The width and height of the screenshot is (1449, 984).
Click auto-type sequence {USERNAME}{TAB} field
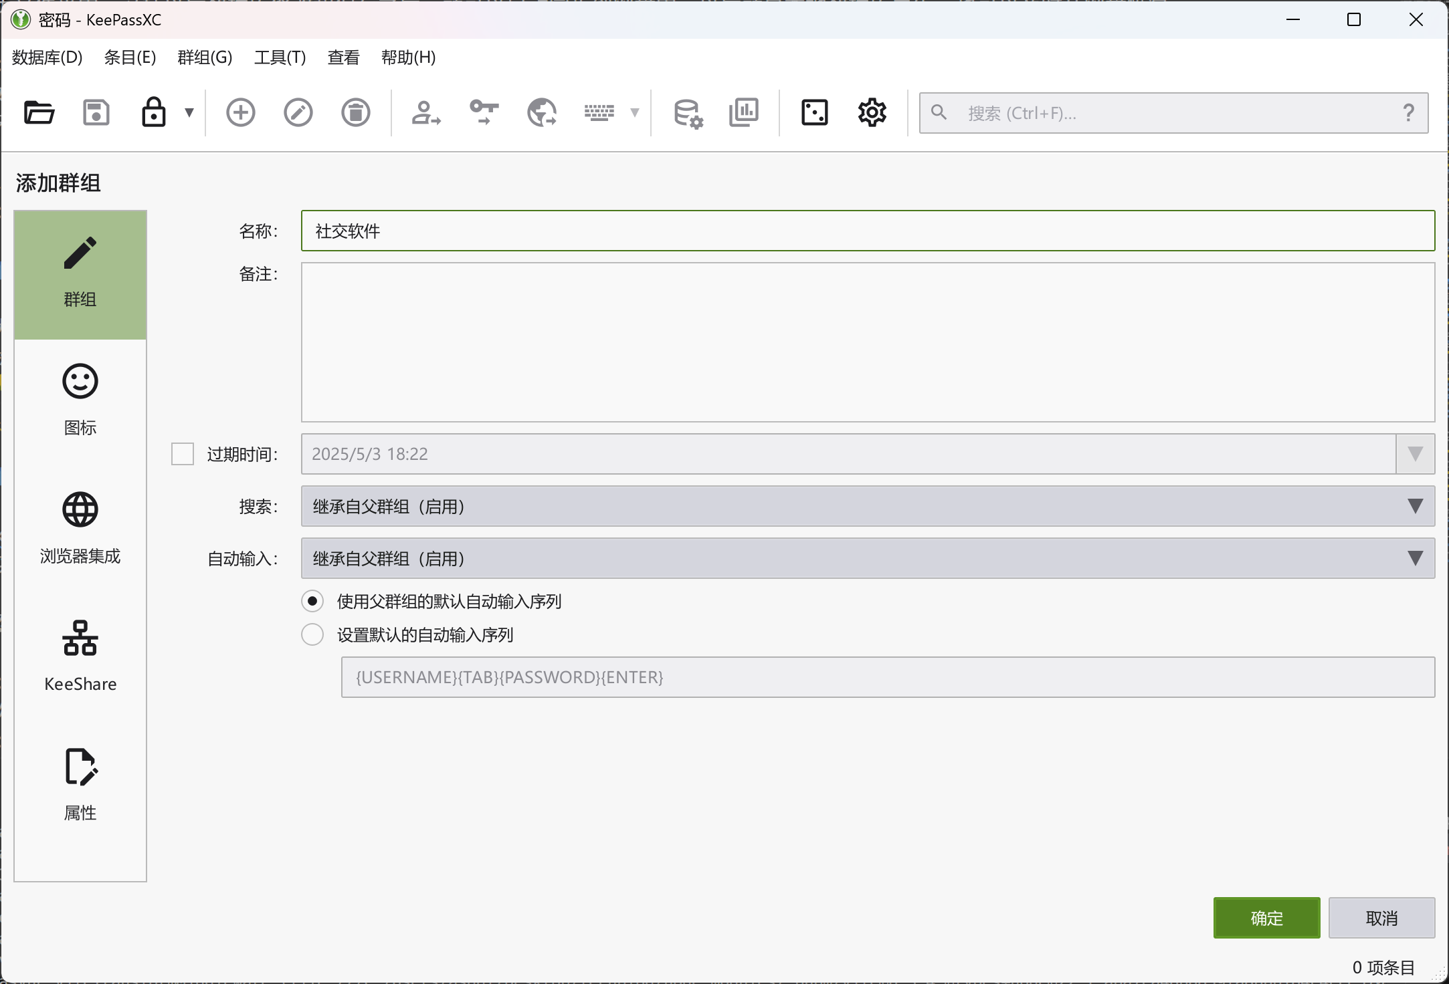pyautogui.click(x=888, y=677)
